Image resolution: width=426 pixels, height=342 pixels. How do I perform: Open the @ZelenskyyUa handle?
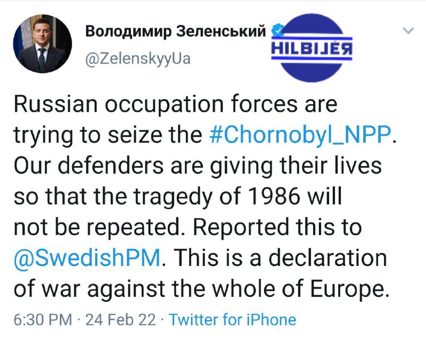pyautogui.click(x=138, y=59)
